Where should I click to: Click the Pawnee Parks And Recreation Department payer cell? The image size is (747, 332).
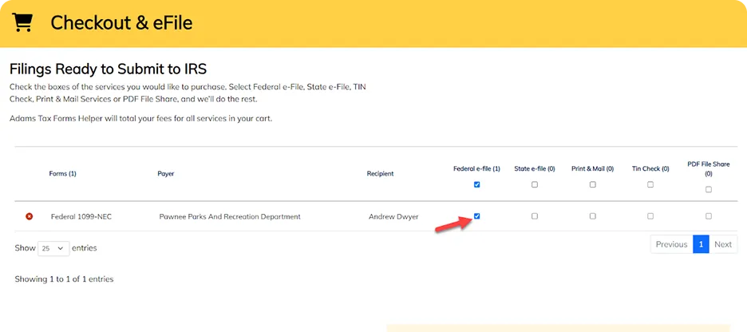[x=230, y=217]
